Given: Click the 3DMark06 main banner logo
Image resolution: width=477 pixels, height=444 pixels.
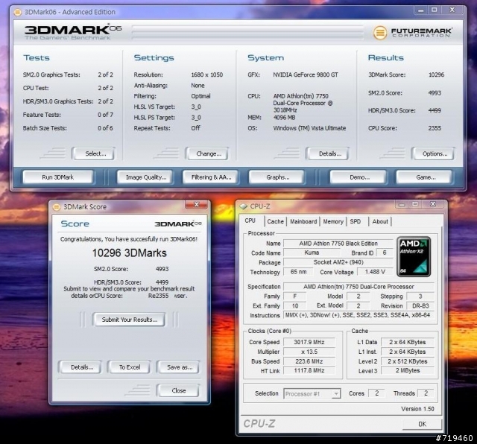Looking at the screenshot, I should tap(73, 32).
